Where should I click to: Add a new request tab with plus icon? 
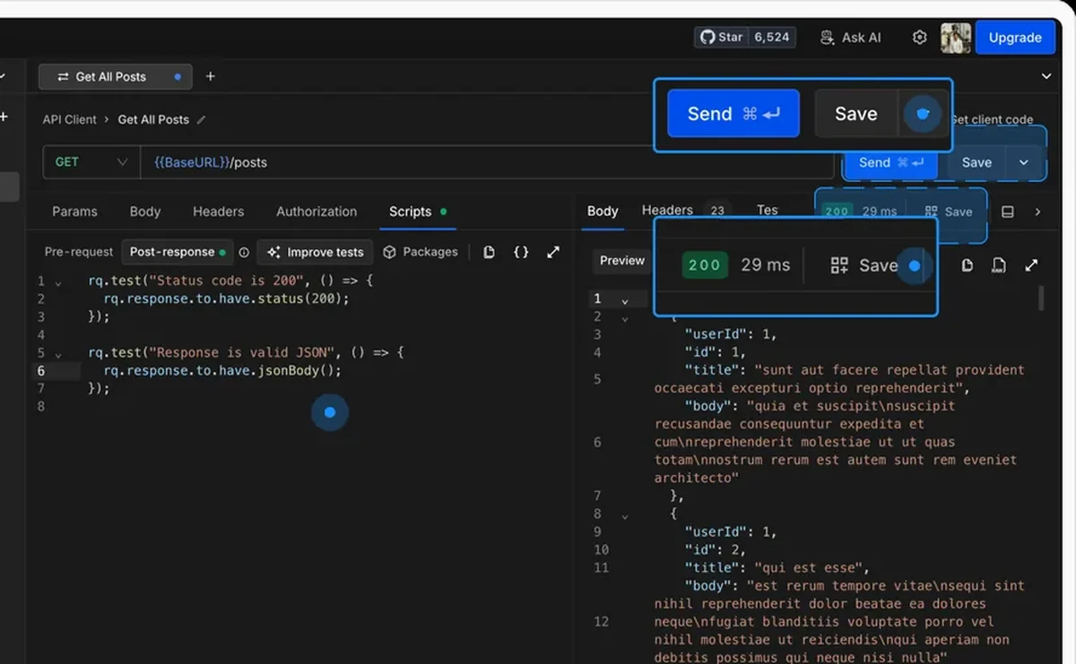coord(211,76)
